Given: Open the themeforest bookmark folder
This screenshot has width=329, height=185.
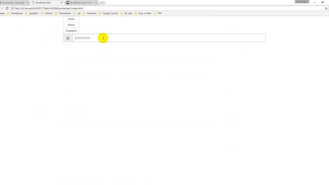Looking at the screenshot, I should pos(15,13).
